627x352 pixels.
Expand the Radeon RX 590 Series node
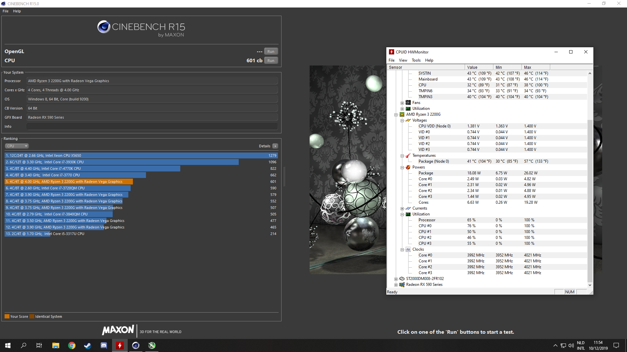(396, 285)
